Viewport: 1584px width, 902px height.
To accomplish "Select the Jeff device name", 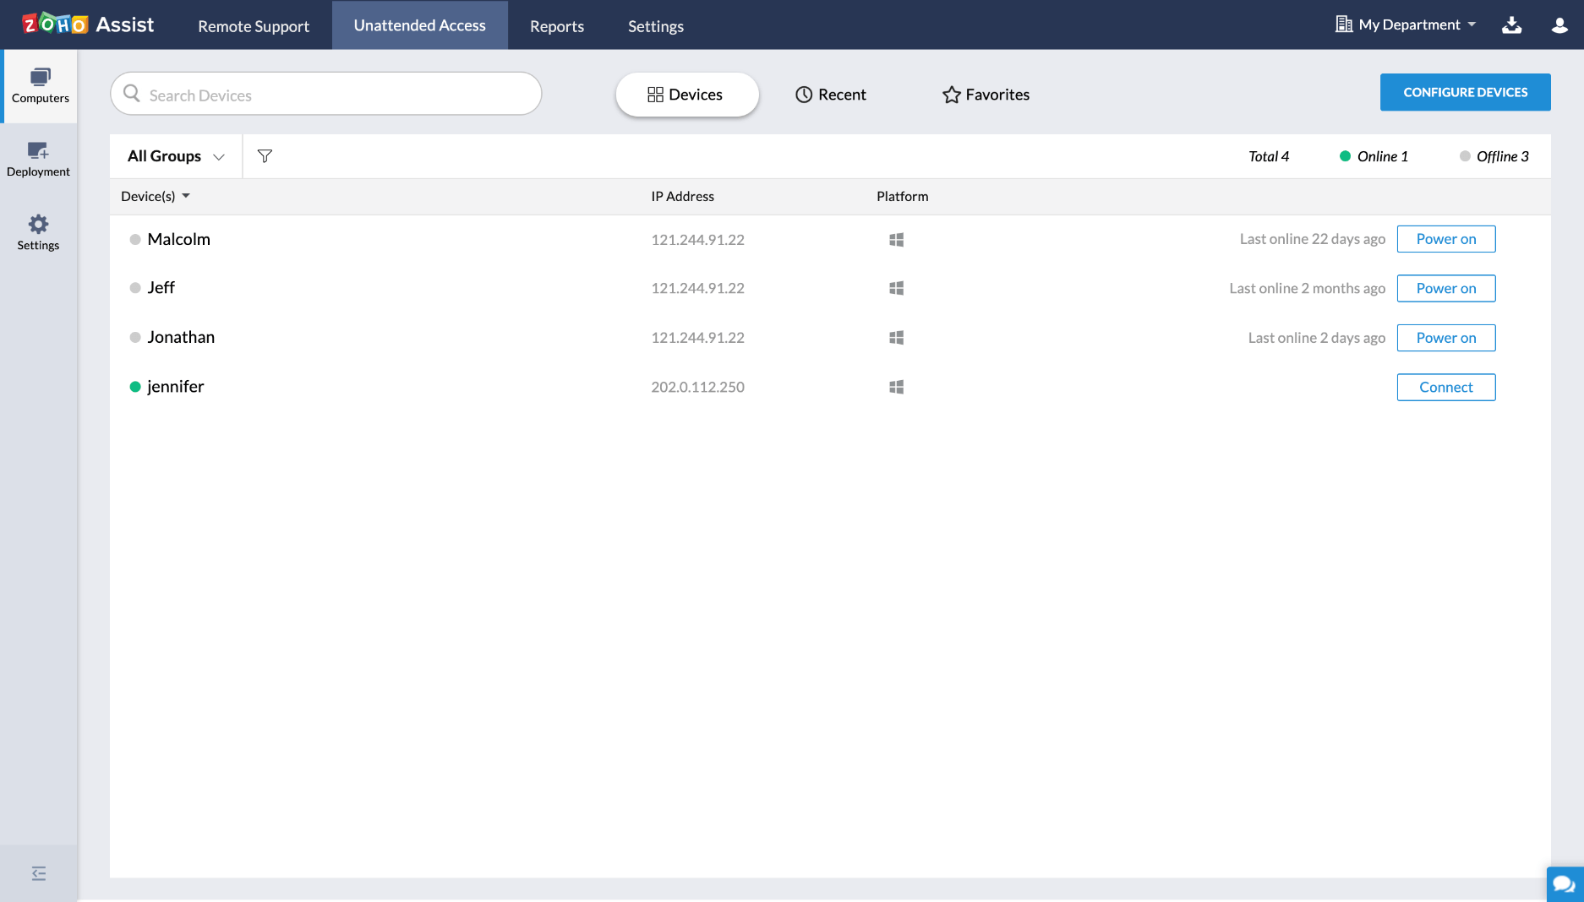I will (x=161, y=288).
